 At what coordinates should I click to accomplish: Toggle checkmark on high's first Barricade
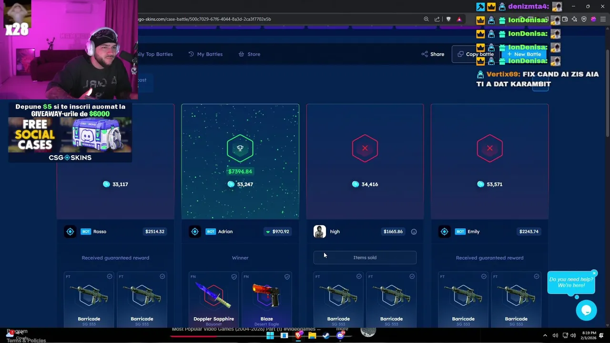359,276
